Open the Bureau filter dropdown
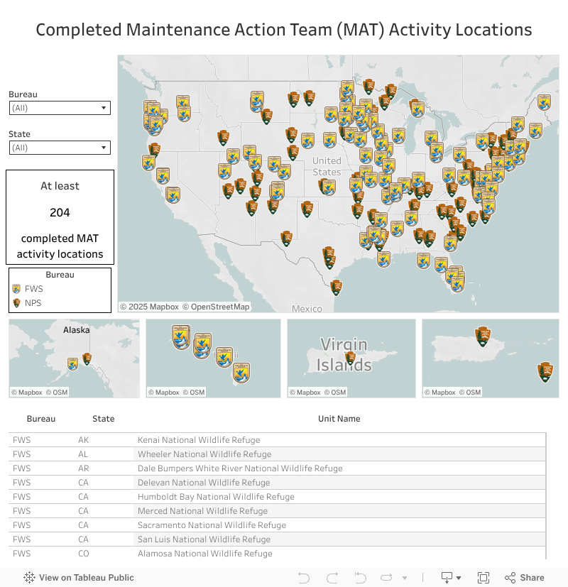Screen dimensions: 568x587 pos(60,108)
